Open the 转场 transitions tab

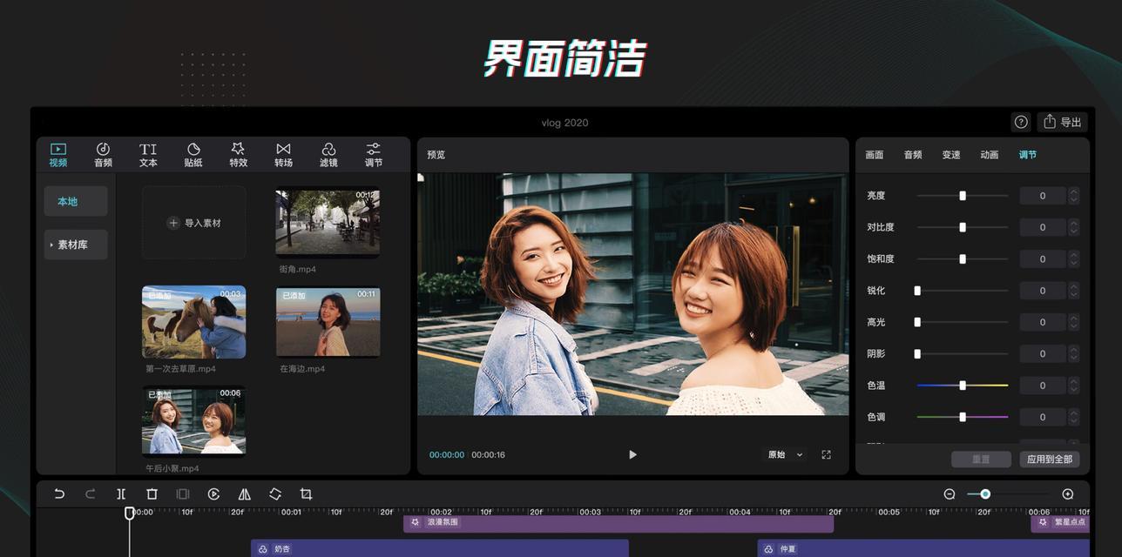[x=283, y=155]
